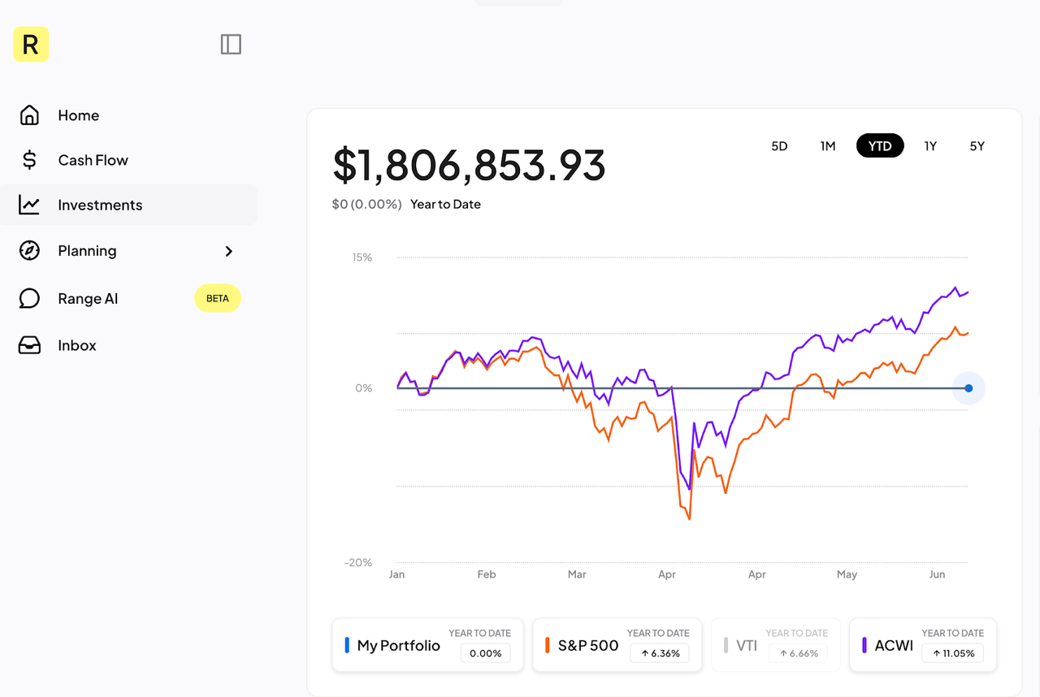Viewport: 1040px width, 697px height.
Task: Click the blue endpoint dot on chart
Action: [968, 387]
